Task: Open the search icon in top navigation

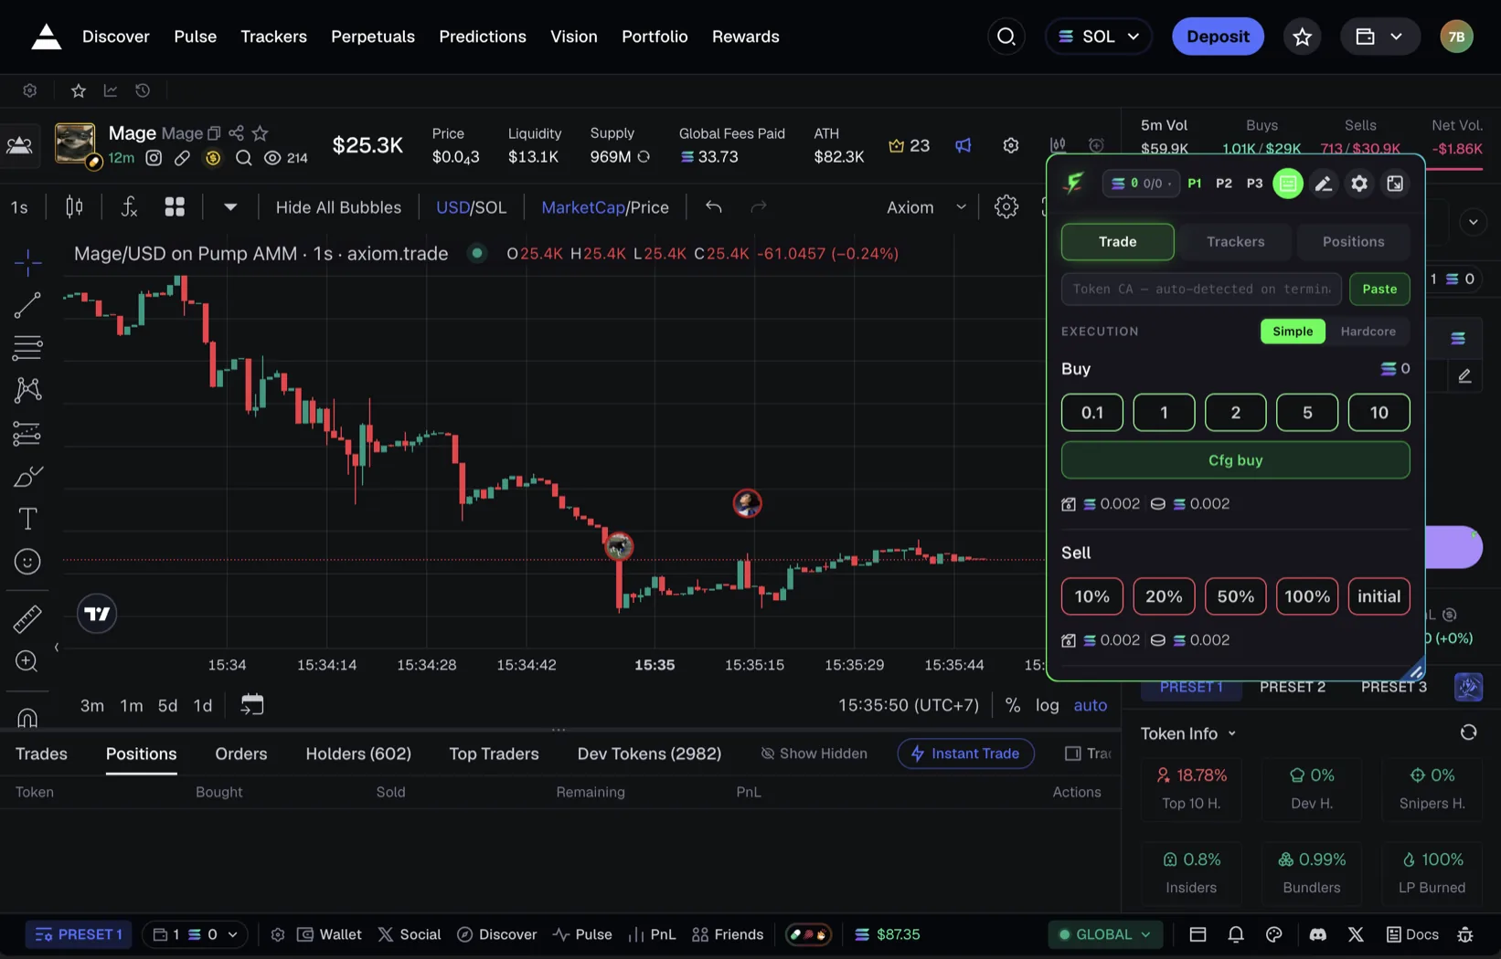Action: (x=1006, y=37)
